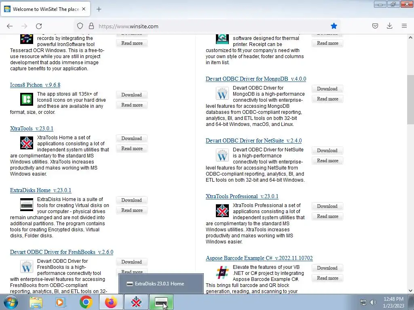
Task: Download XtraTools Professional
Action: coord(327,206)
